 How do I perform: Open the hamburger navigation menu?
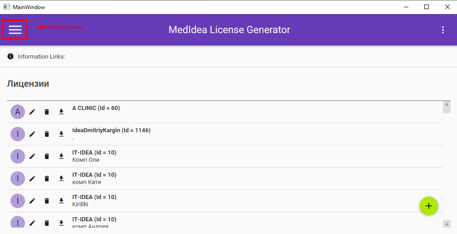pos(15,30)
